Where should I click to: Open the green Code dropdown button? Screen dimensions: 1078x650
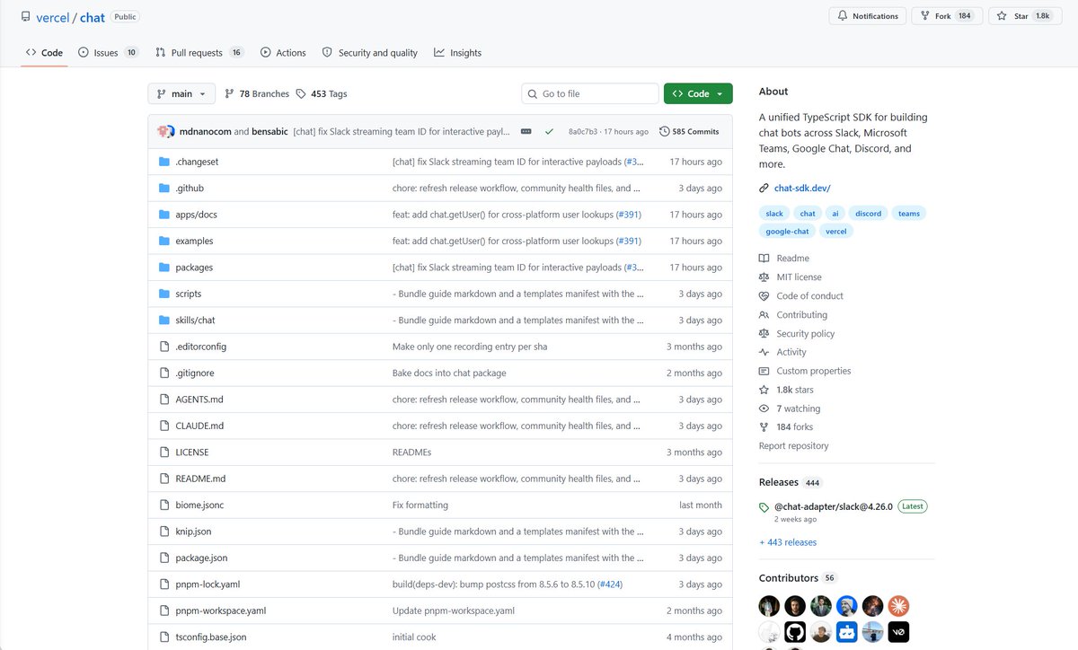coord(698,93)
